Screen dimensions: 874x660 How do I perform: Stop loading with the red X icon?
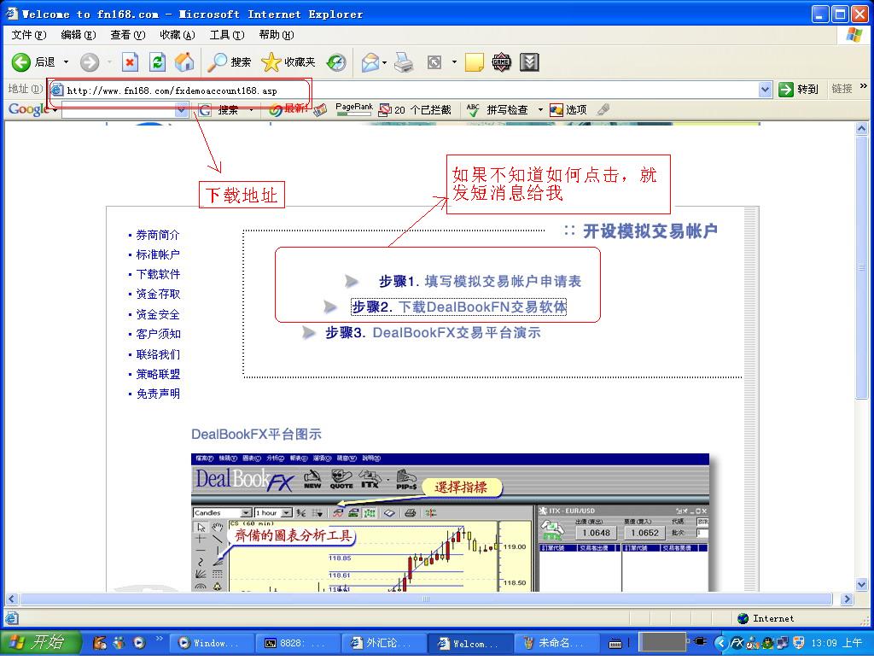130,61
